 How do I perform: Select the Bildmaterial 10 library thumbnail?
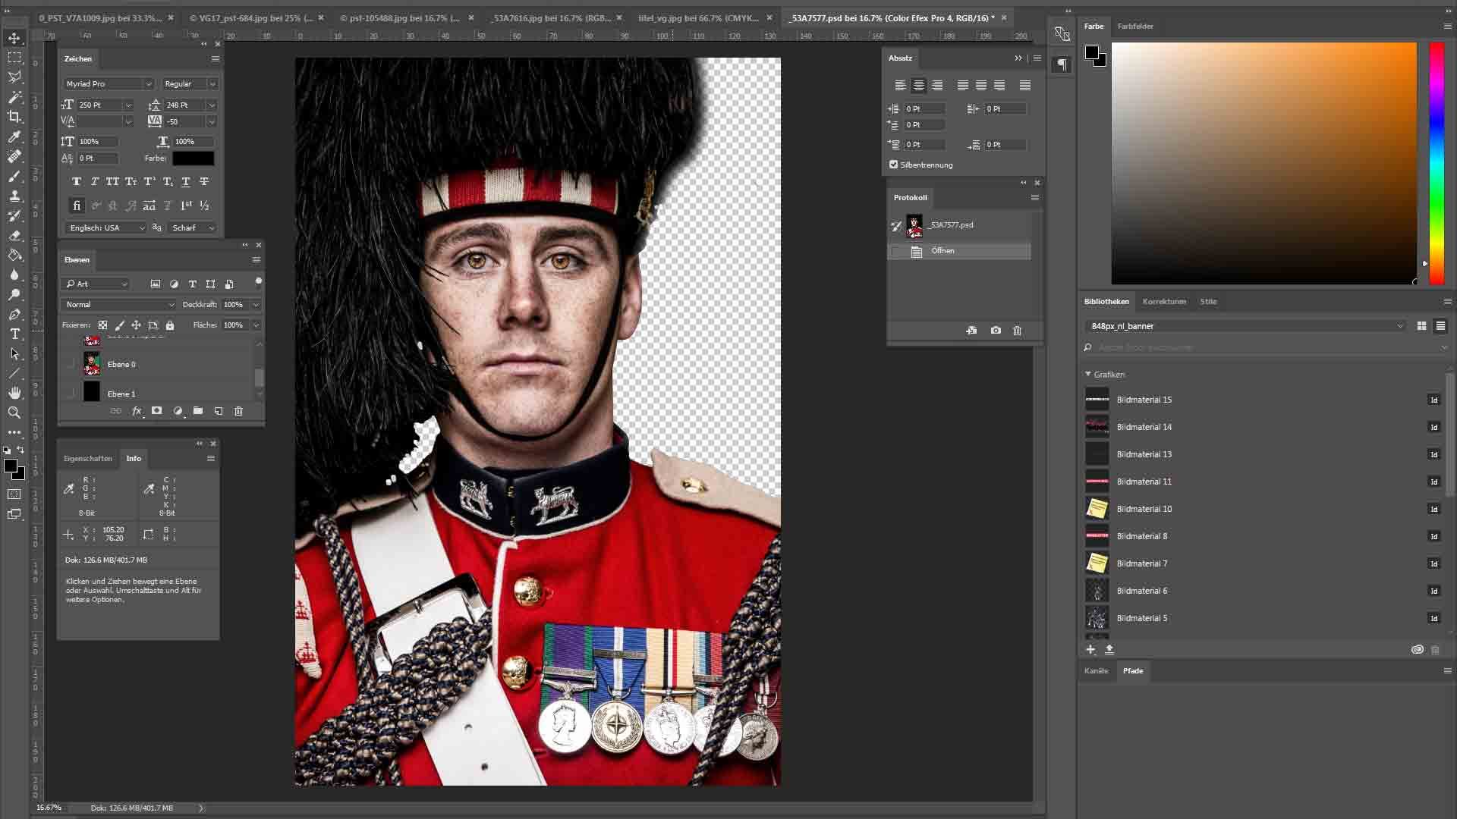(1097, 509)
